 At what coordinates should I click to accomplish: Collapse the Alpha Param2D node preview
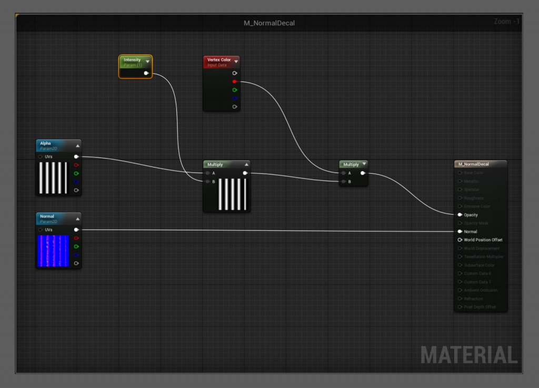78,146
